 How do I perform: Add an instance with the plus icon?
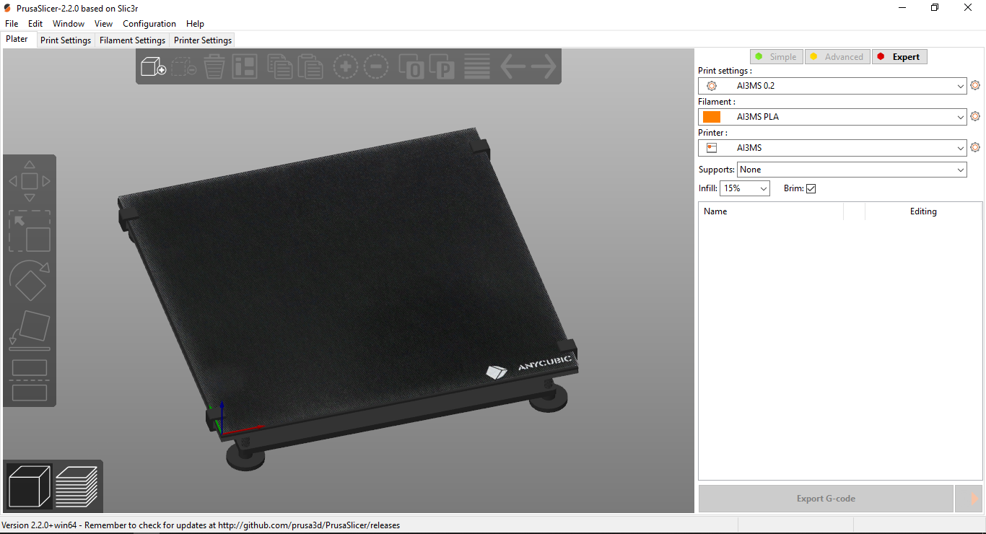click(346, 67)
